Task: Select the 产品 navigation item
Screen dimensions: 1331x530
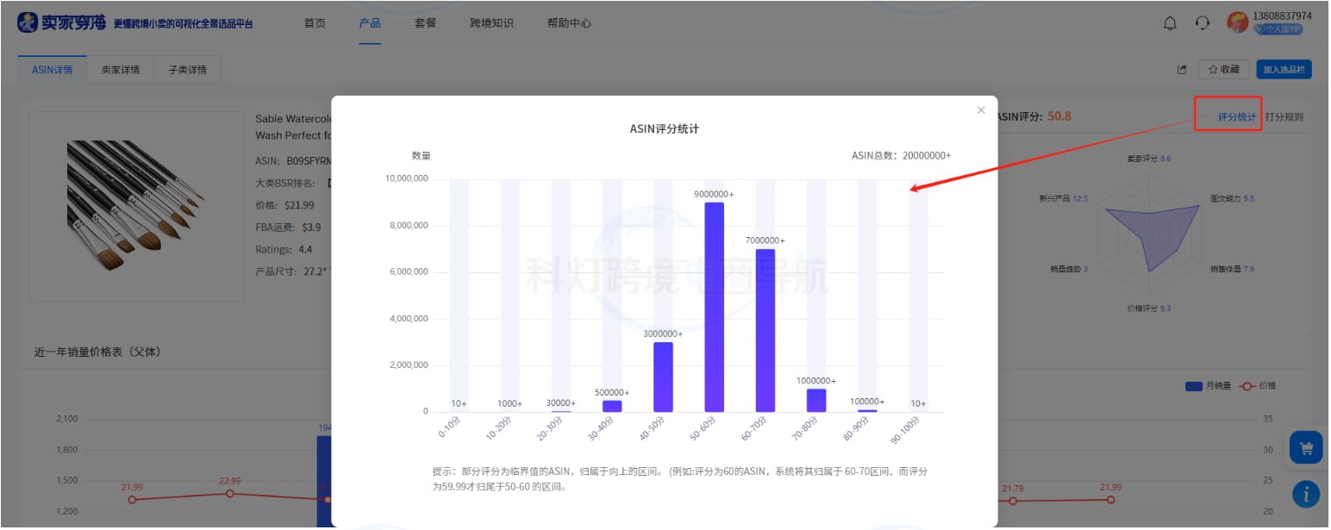Action: click(x=370, y=24)
